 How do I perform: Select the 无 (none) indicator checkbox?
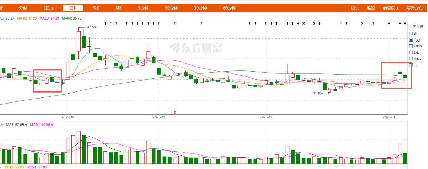(411, 33)
